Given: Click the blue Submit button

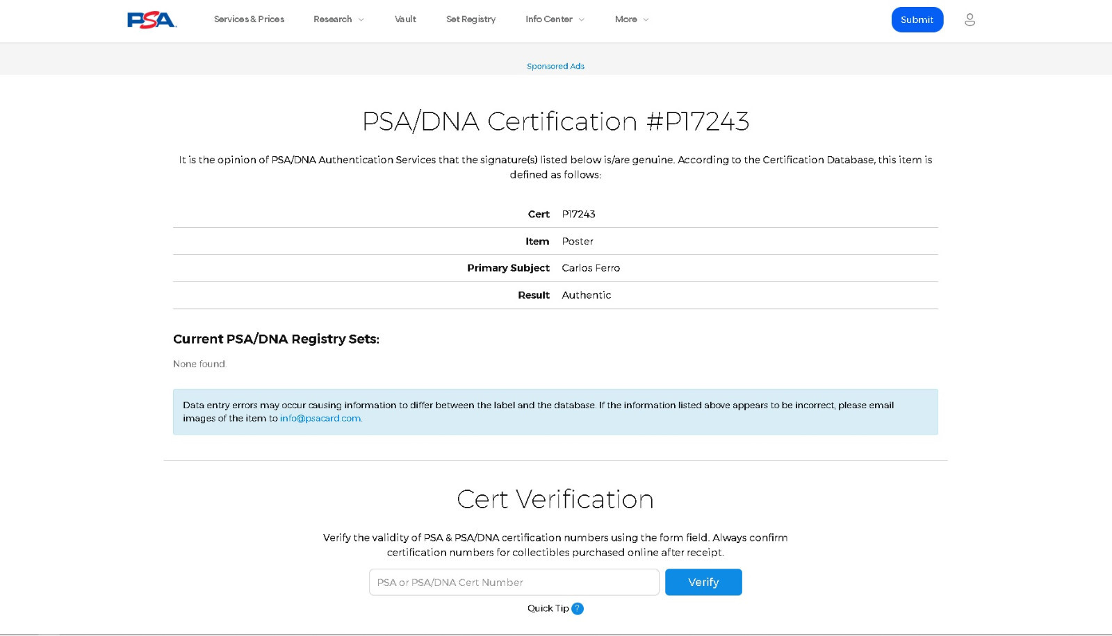Looking at the screenshot, I should click(x=917, y=19).
